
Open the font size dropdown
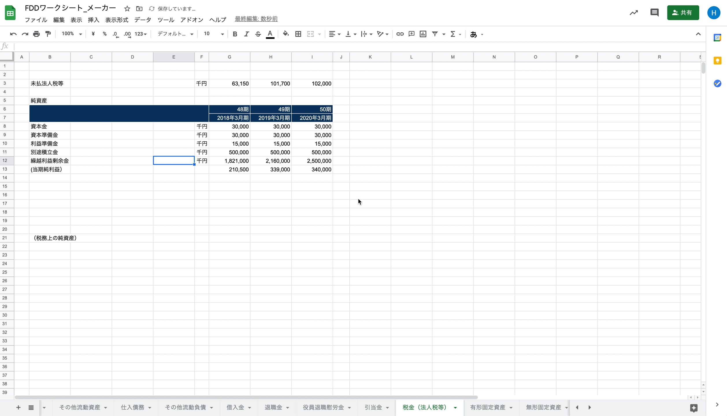pyautogui.click(x=222, y=34)
